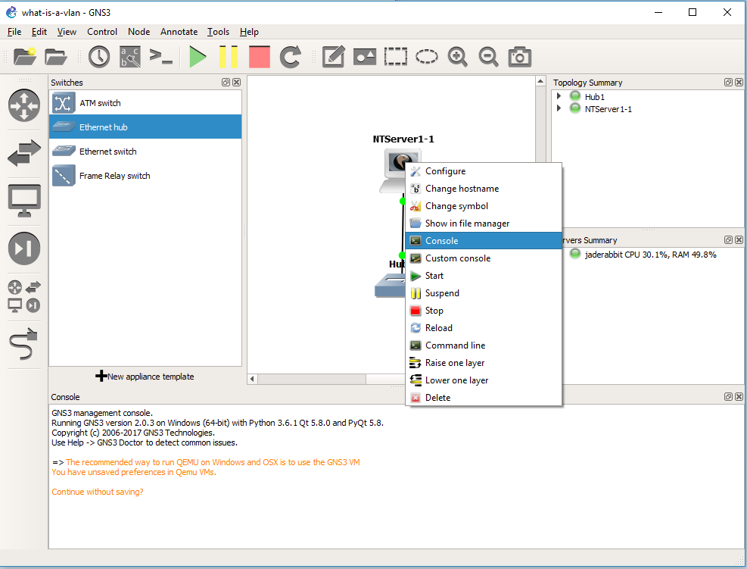The height and width of the screenshot is (569, 747).
Task: Click the green Start all nodes icon
Action: [198, 57]
